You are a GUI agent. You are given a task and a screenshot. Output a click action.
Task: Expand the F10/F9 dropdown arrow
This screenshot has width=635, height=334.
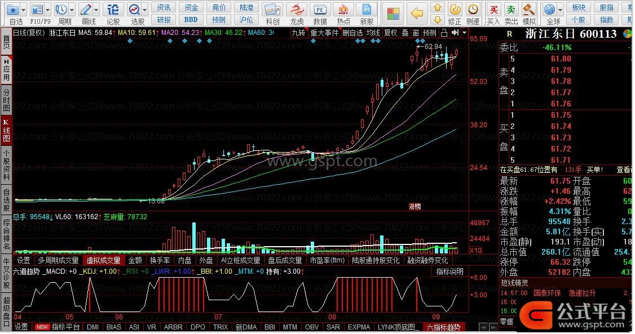pyautogui.click(x=48, y=10)
